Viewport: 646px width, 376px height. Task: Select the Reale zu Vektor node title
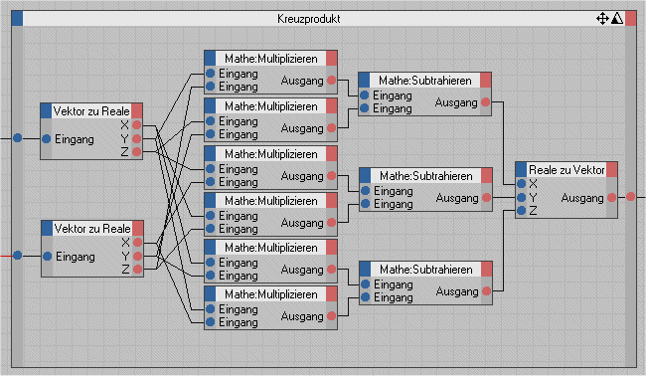point(566,169)
